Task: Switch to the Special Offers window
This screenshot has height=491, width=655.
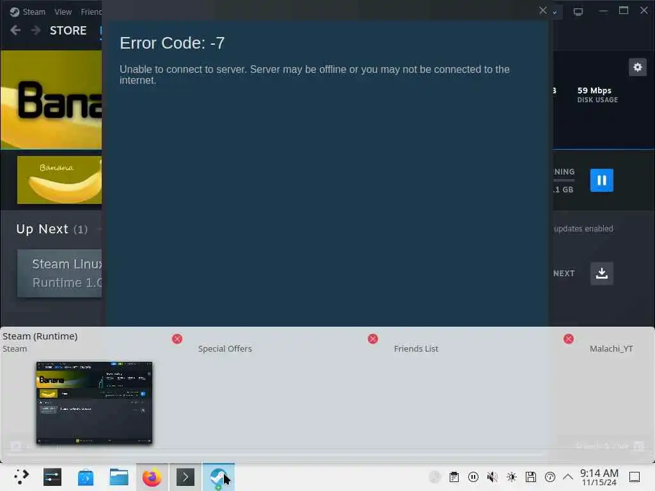Action: 225,348
